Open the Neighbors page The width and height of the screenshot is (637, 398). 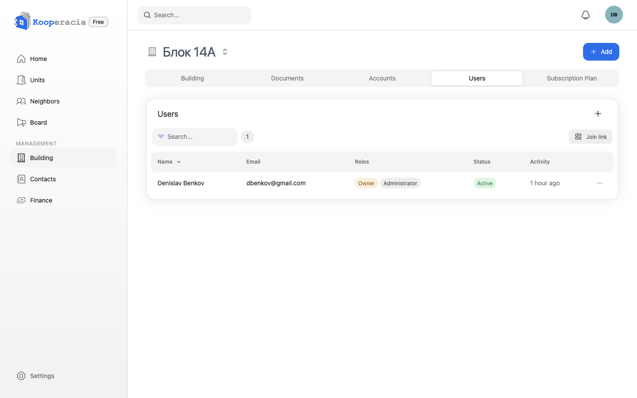[x=63, y=101]
